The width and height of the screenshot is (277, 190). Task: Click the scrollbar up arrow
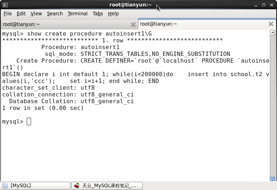[x=272, y=33]
